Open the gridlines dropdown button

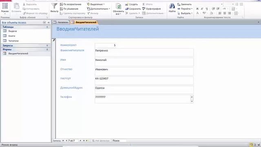pos(237,13)
